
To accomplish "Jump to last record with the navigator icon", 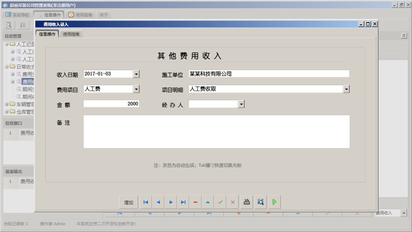I will click(x=183, y=202).
